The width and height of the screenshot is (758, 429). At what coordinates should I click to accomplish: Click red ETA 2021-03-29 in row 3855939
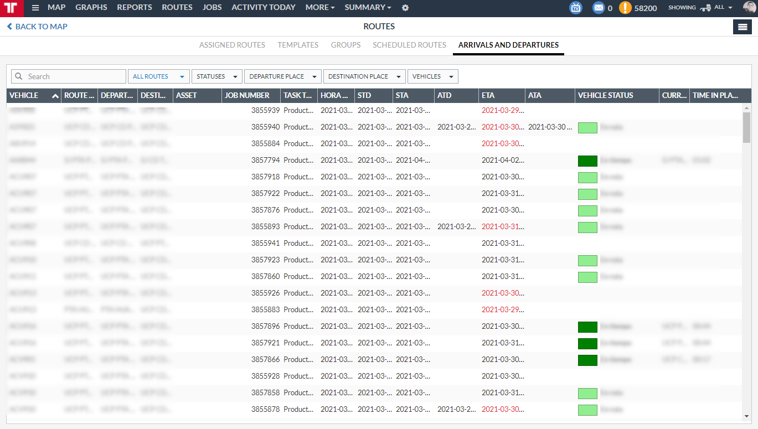(503, 110)
